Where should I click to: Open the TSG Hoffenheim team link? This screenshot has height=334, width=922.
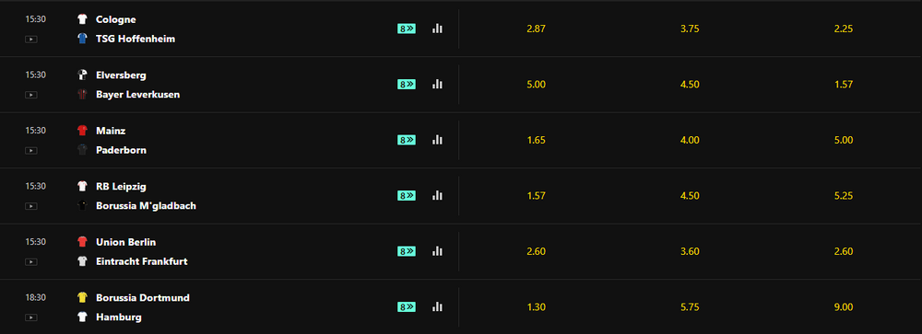coord(136,39)
